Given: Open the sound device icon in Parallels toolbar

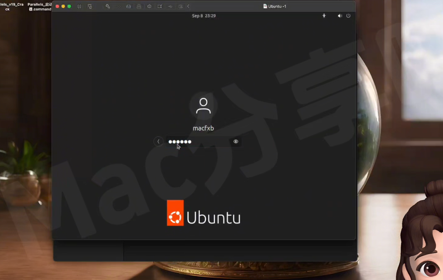Looking at the screenshot, I should pos(149,7).
